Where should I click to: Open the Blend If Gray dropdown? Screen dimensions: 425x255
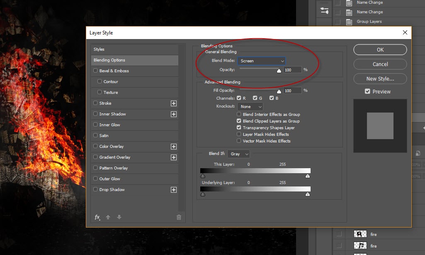pos(238,154)
